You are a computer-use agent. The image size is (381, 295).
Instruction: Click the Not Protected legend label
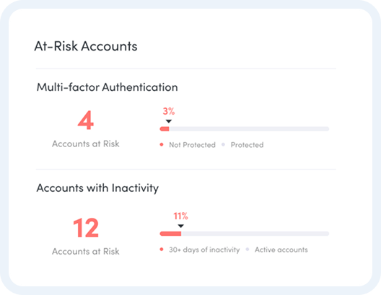192,145
